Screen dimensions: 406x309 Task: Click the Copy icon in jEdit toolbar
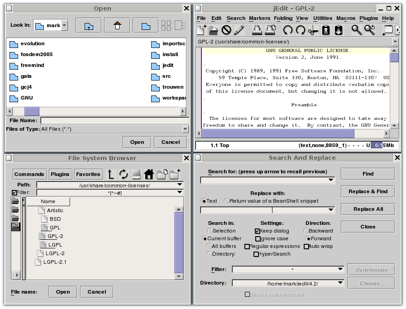pyautogui.click(x=326, y=30)
